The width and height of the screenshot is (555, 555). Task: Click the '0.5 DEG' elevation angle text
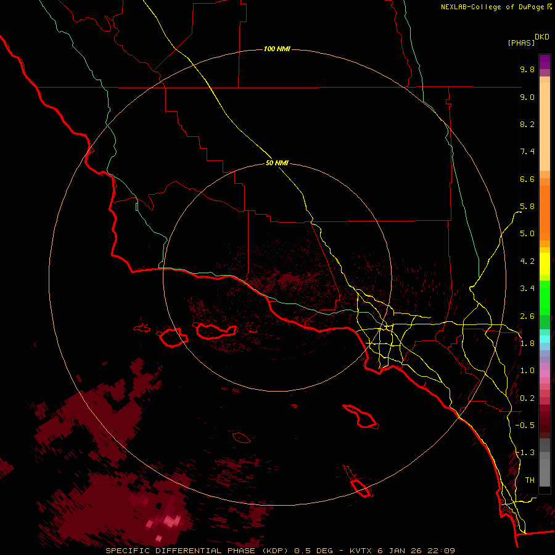click(x=314, y=551)
